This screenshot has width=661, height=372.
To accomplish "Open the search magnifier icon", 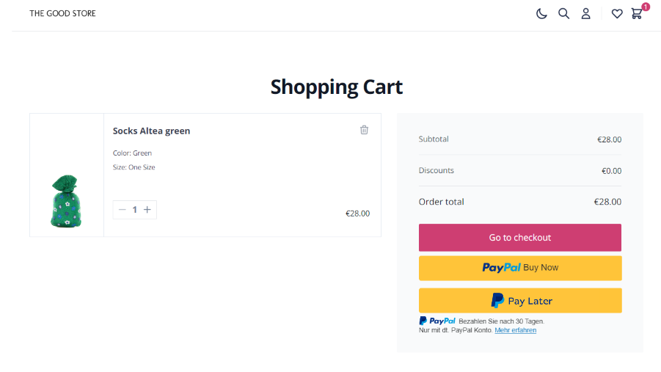I will click(563, 13).
